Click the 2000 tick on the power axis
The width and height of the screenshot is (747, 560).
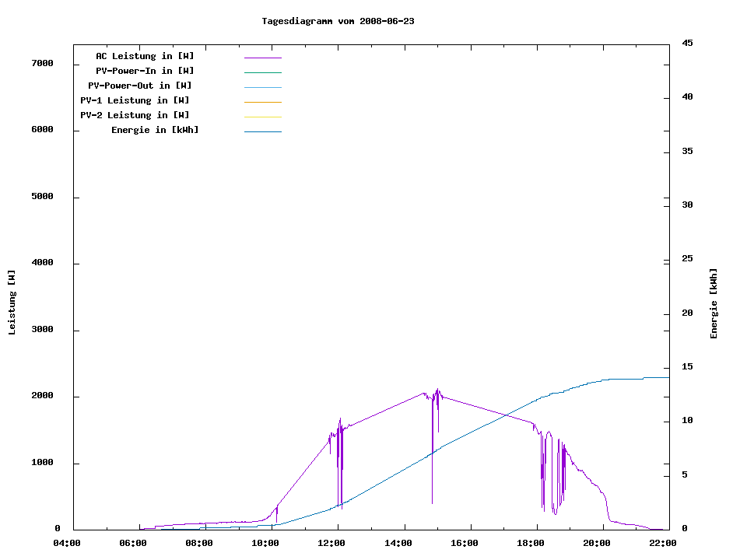(x=41, y=396)
